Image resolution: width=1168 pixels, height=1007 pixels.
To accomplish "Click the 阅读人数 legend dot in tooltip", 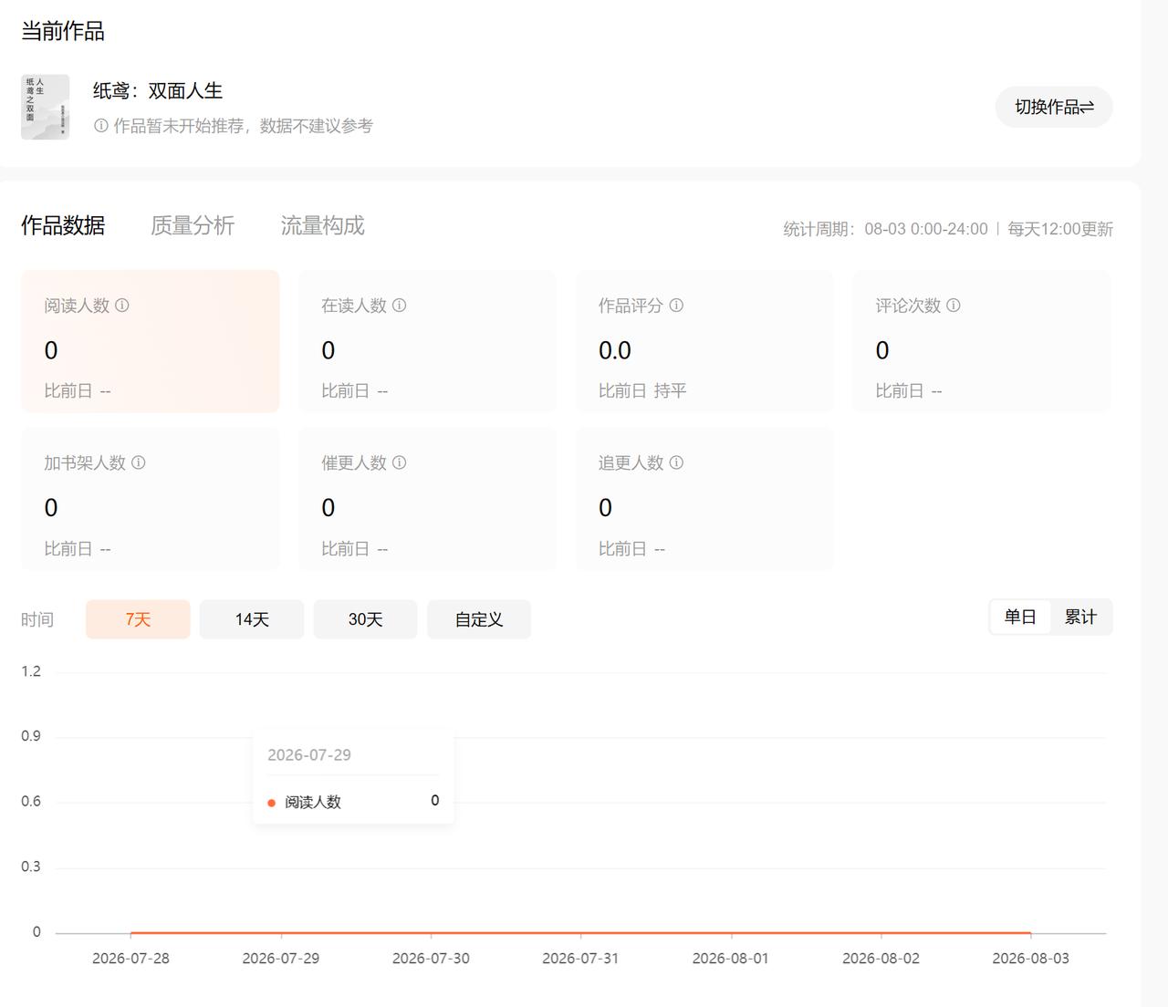I will pyautogui.click(x=271, y=803).
